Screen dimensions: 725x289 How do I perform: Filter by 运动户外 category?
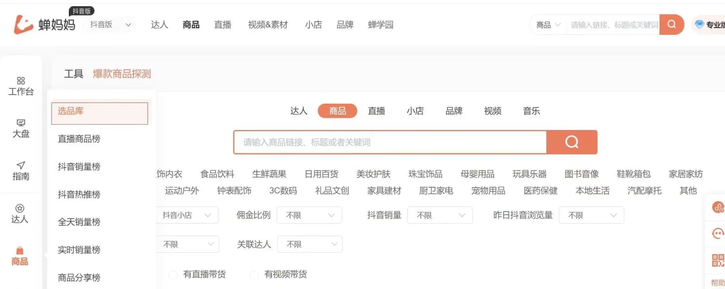point(182,191)
